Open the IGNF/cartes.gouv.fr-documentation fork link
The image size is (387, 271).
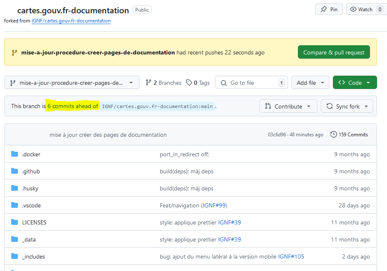point(71,21)
